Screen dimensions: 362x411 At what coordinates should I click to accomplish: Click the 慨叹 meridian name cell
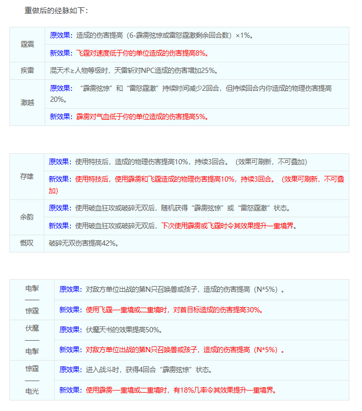coord(27,243)
